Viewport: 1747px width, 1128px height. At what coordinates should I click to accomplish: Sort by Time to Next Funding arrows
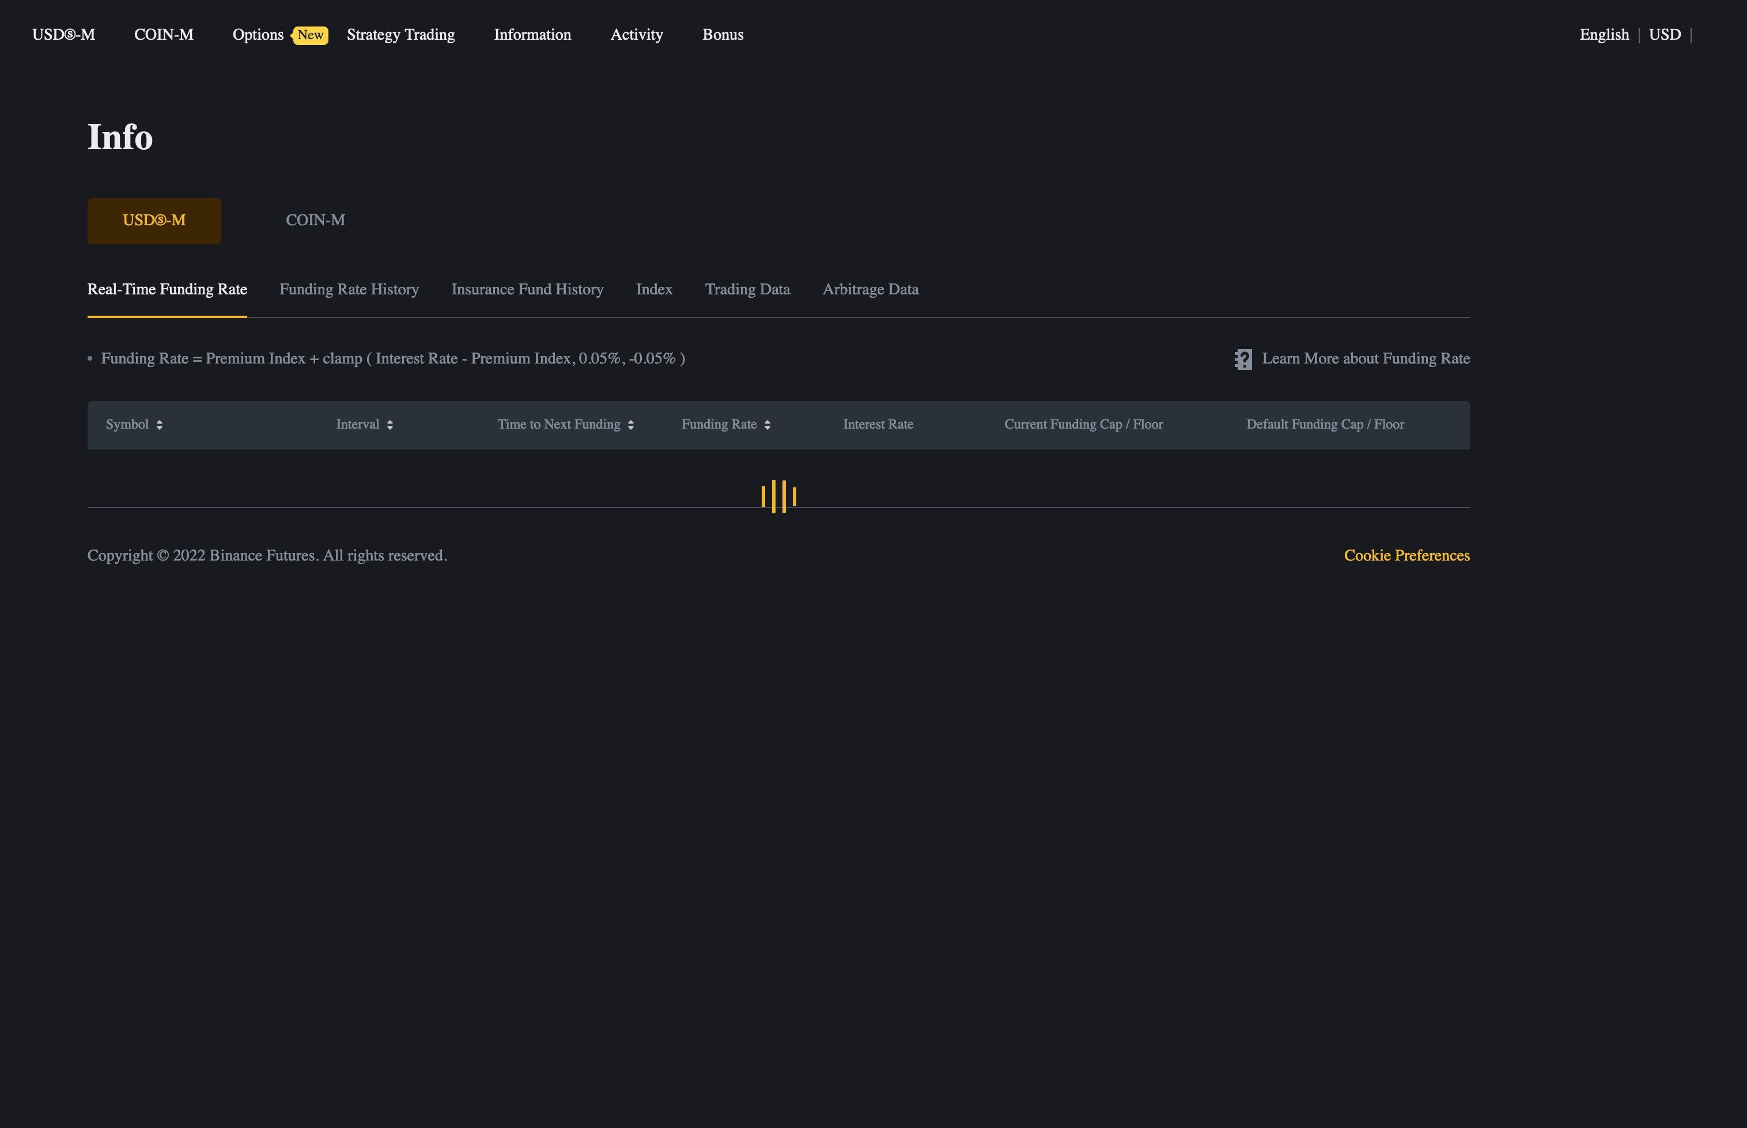[631, 425]
